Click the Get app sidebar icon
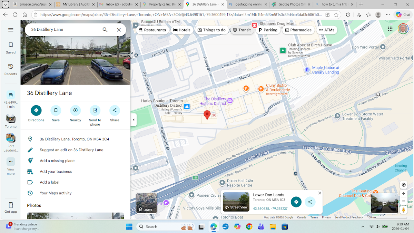Viewport: 414px width, 233px height. tap(11, 207)
